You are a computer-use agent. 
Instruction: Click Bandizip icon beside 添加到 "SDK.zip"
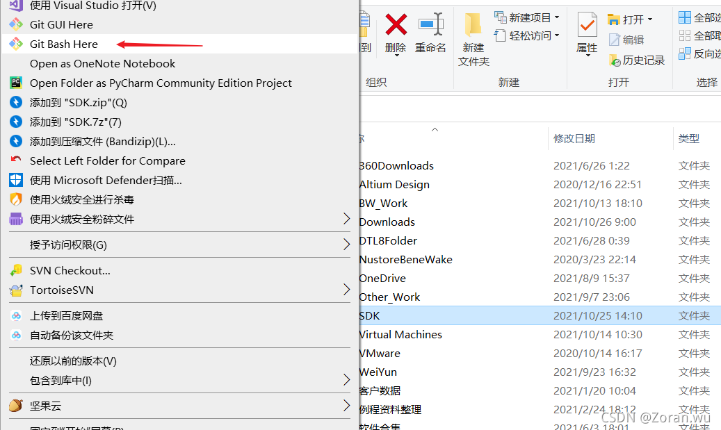tap(16, 102)
